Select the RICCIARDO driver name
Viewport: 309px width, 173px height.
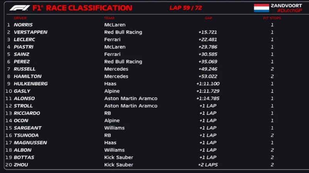point(27,113)
